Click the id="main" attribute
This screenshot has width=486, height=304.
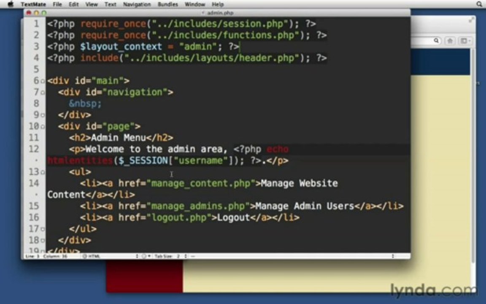[x=99, y=81]
